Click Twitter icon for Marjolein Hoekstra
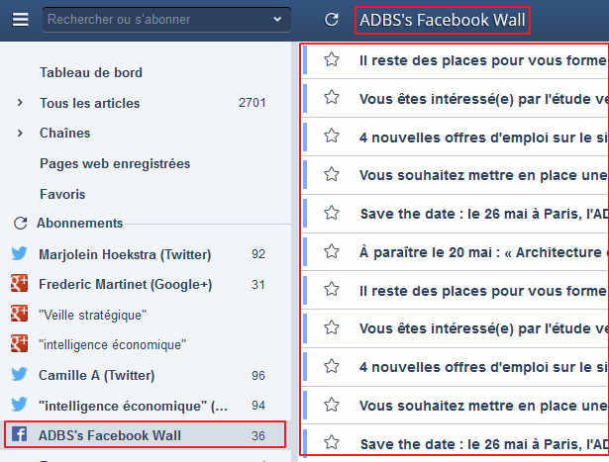 tap(19, 253)
